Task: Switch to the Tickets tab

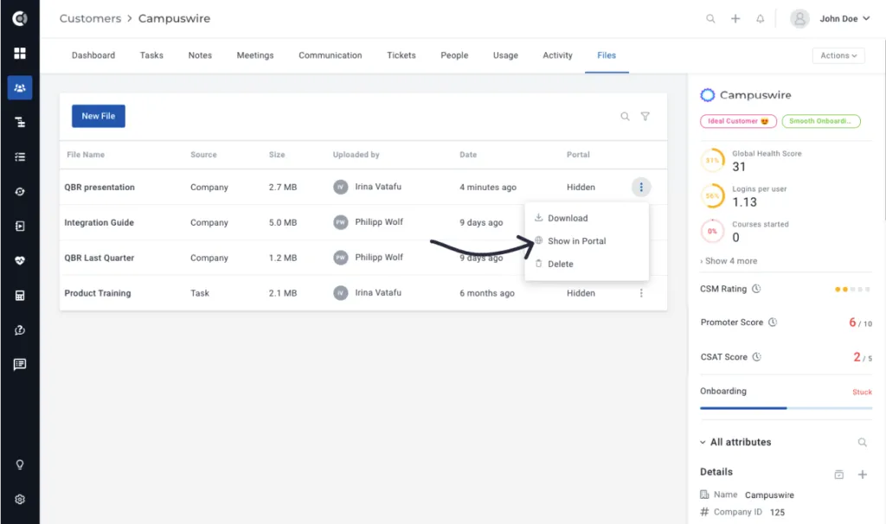Action: coord(401,55)
